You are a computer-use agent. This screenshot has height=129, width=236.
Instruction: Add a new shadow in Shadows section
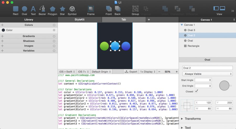2,41
